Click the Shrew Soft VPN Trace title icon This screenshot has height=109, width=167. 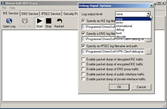tap(3, 3)
